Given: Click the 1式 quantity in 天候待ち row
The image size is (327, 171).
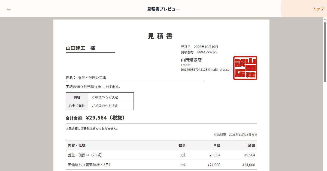Looking at the screenshot, I should [x=183, y=165].
